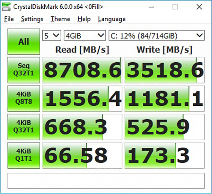The width and height of the screenshot is (212, 194).
Task: Click the 4KiB Q8T8 write result 1181.1
Action: (x=164, y=98)
